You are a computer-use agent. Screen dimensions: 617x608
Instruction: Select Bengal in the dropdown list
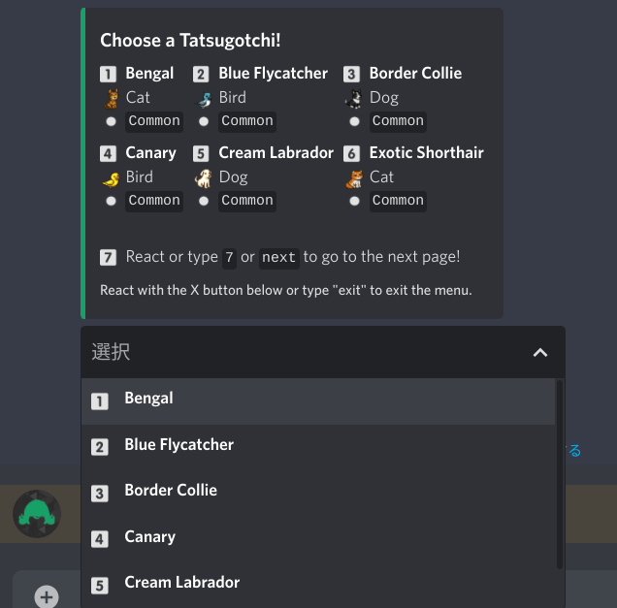tap(318, 401)
